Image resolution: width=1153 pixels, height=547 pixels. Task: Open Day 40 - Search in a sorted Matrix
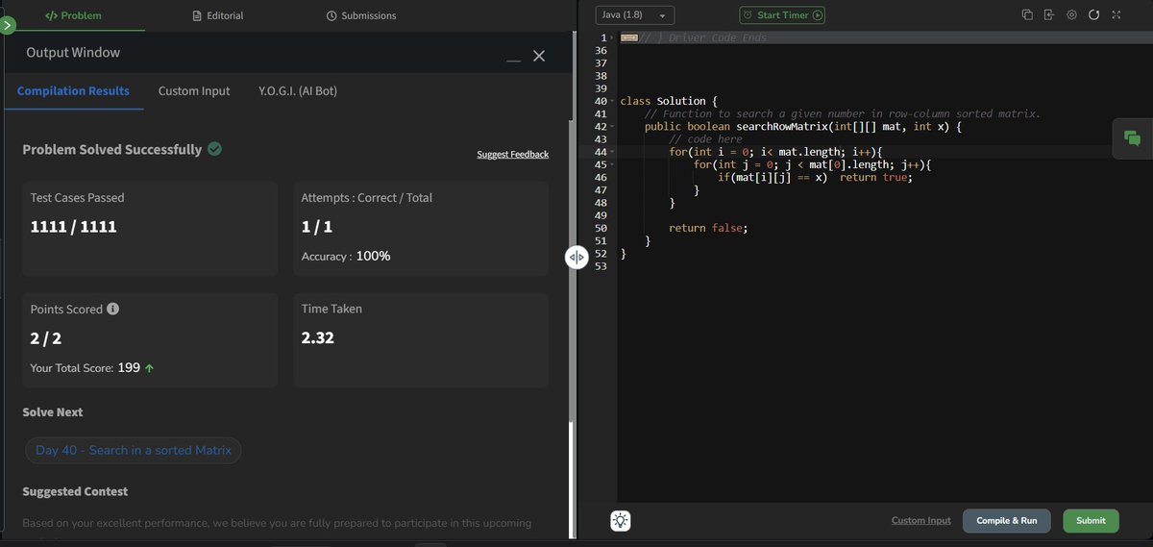134,450
